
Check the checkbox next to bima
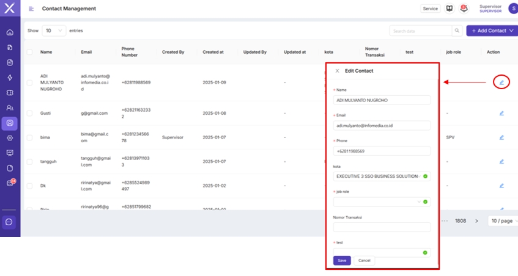pos(30,137)
